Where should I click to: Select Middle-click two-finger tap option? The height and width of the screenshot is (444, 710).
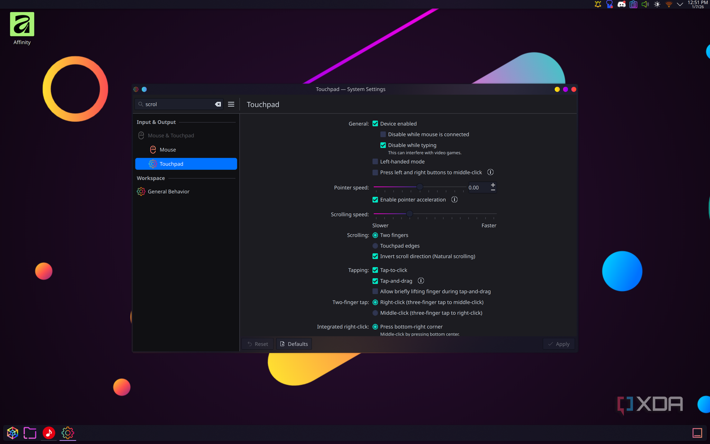[375, 313]
